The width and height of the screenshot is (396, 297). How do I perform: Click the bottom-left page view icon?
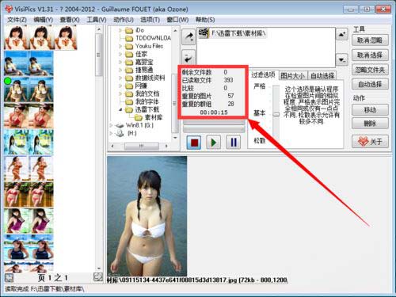[x=9, y=278]
